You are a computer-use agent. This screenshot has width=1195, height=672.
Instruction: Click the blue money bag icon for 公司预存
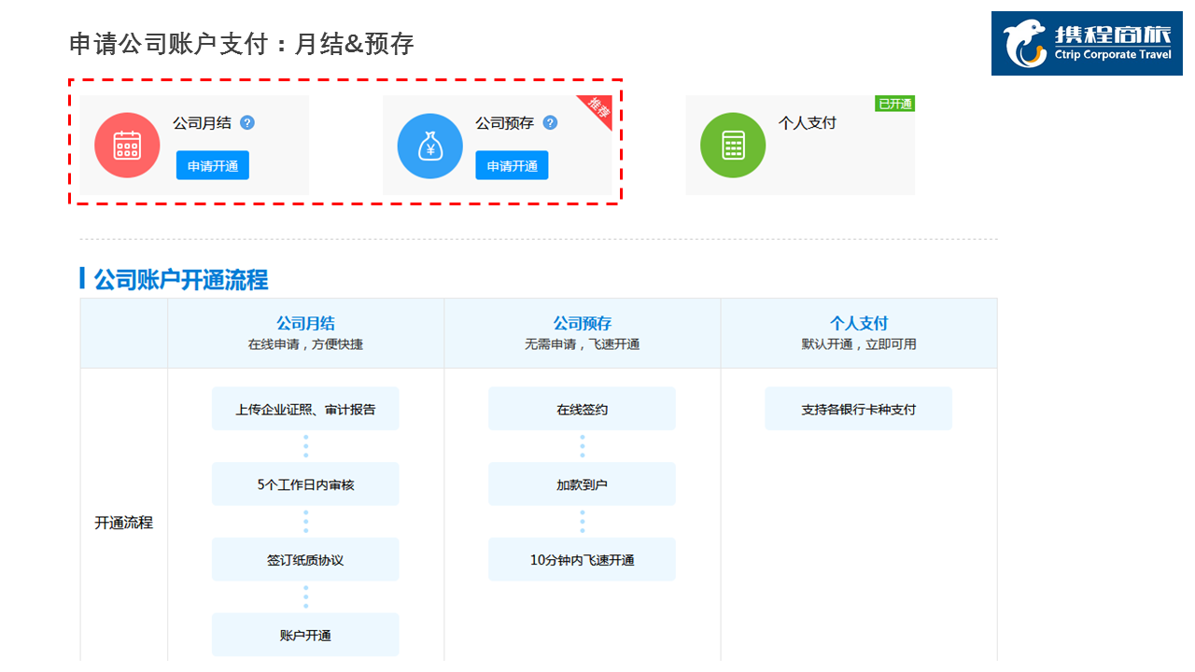[430, 146]
